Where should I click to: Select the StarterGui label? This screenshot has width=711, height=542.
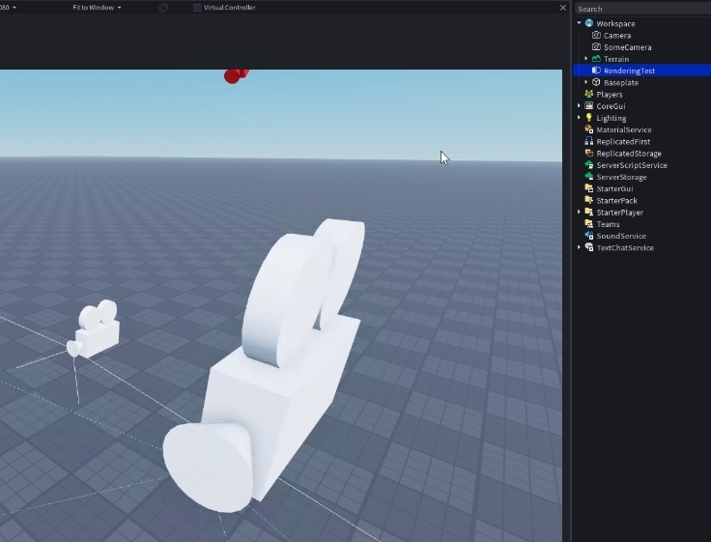click(614, 188)
